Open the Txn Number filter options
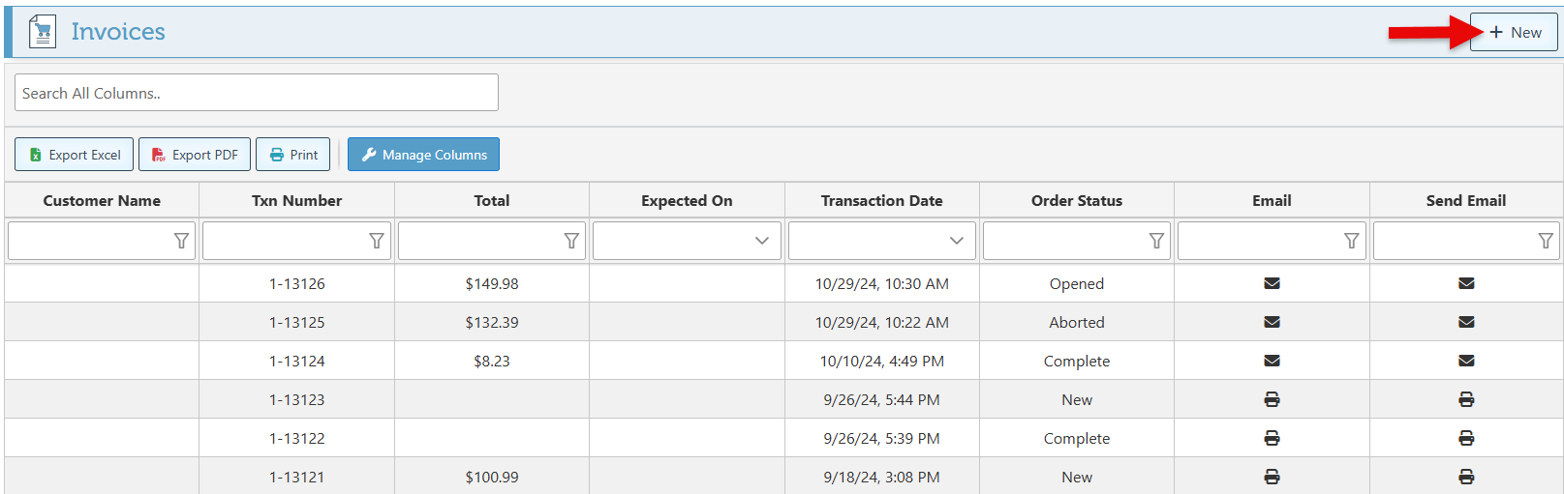Viewport: 1564px width, 494px height. click(x=377, y=241)
